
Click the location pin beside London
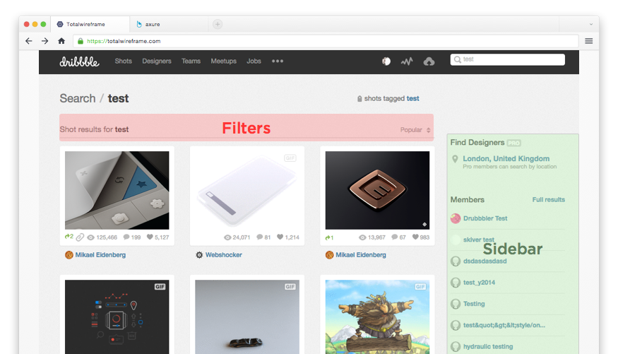pyautogui.click(x=455, y=159)
